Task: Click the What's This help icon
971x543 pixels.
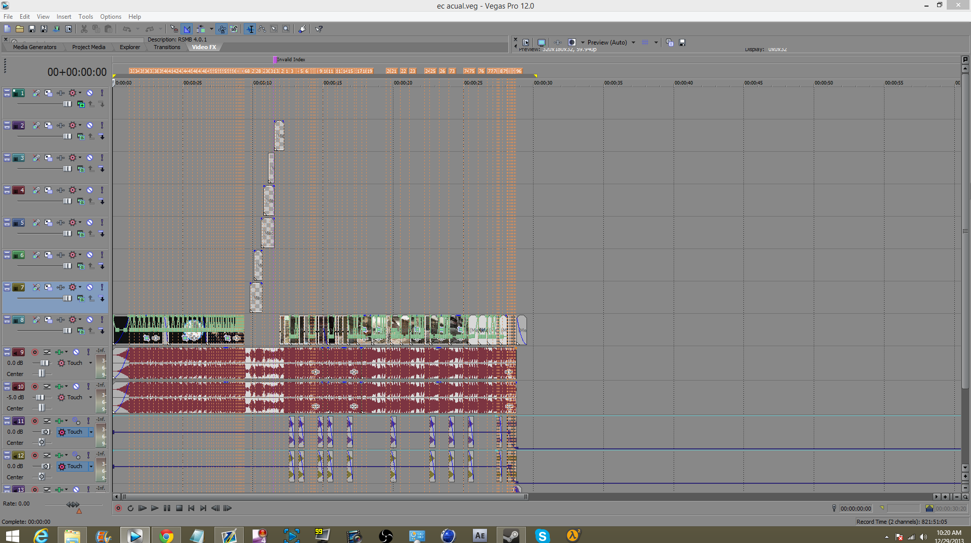Action: click(319, 29)
